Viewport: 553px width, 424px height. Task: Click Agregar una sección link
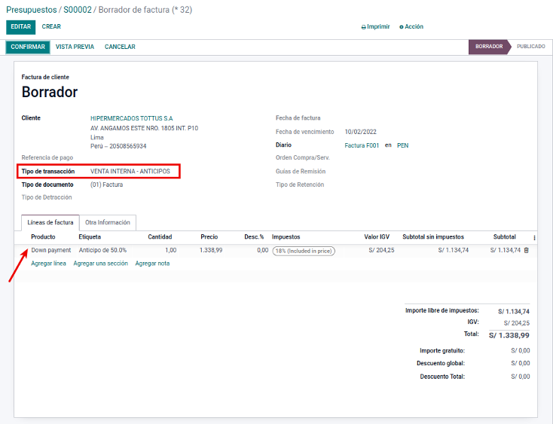click(100, 264)
